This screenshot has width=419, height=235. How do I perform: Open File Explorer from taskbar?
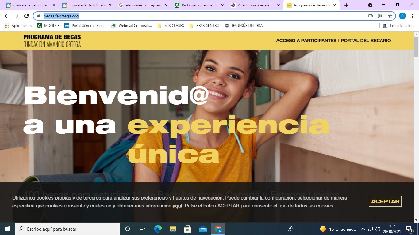click(x=173, y=229)
